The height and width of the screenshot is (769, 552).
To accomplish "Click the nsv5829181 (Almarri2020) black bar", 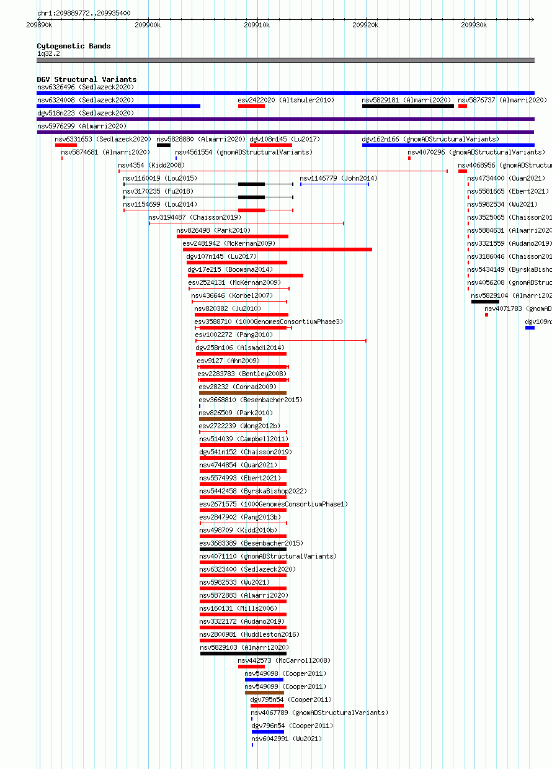I will pyautogui.click(x=408, y=106).
